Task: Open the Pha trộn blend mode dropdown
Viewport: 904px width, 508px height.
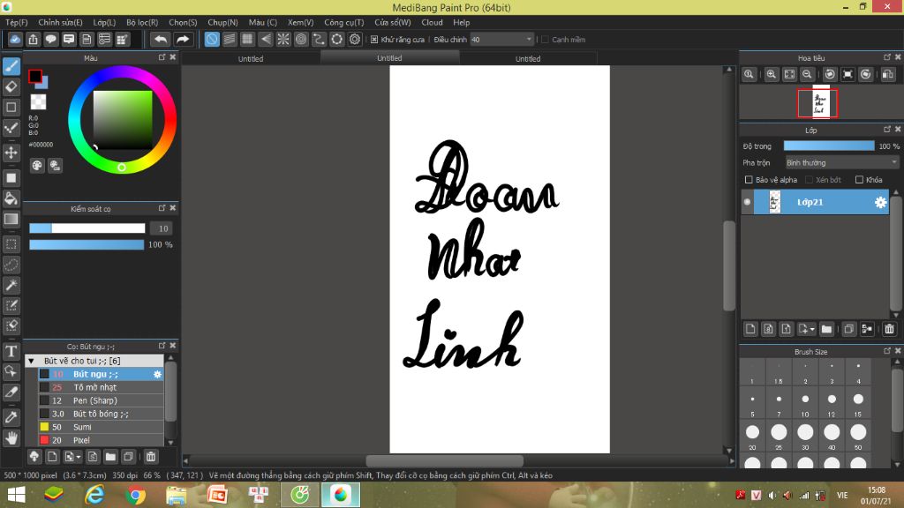Action: pyautogui.click(x=841, y=163)
